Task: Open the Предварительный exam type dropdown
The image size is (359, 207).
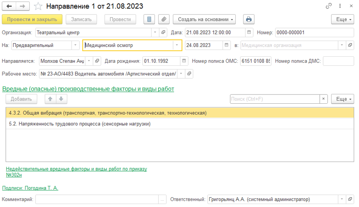Action: (x=75, y=45)
